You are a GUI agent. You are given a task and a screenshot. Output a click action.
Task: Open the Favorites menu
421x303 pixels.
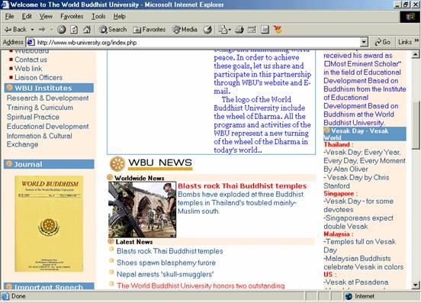(72, 17)
